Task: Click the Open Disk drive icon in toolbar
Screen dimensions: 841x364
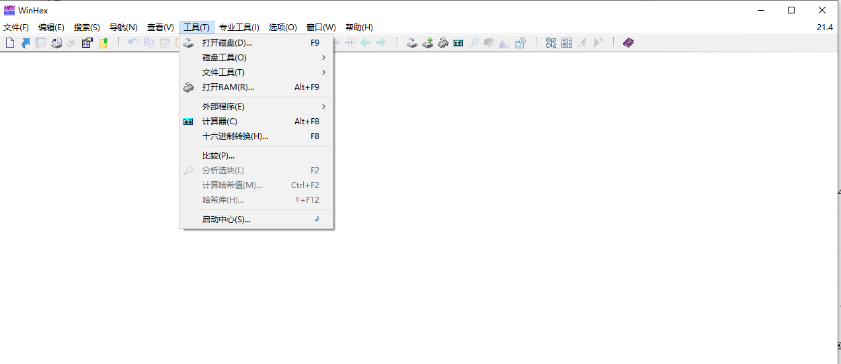Action: point(412,43)
